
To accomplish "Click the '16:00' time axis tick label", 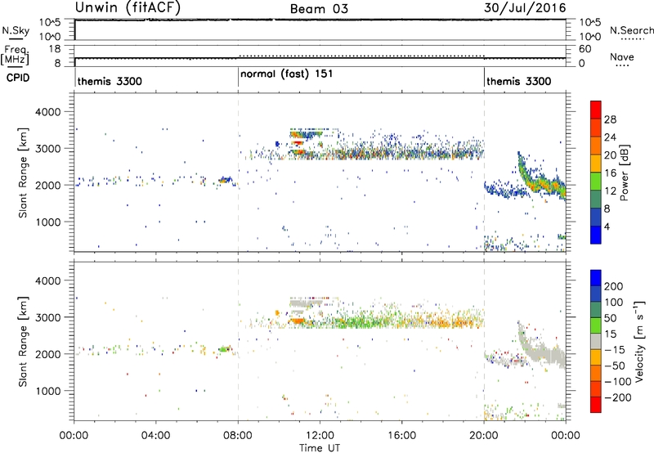I will click(x=401, y=436).
